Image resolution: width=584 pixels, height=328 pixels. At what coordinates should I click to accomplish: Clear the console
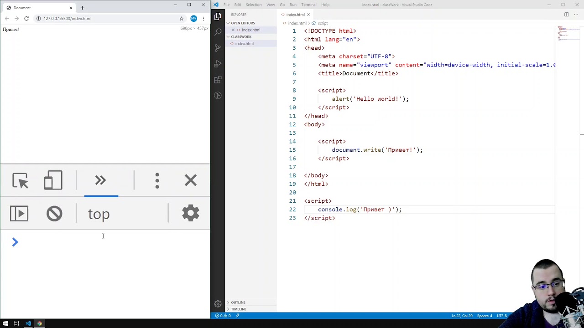coord(54,214)
